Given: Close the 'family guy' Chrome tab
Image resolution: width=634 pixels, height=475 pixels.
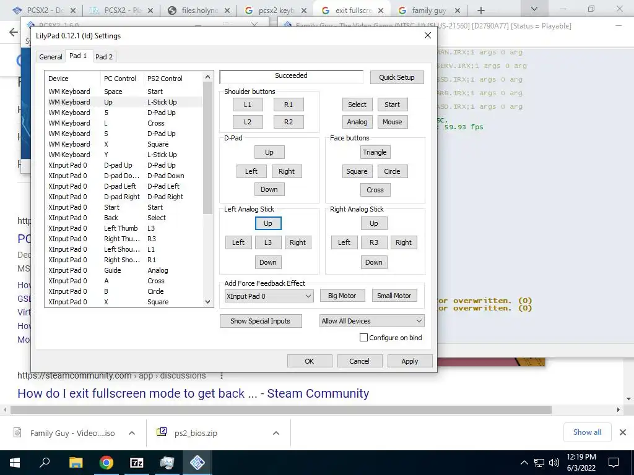Looking at the screenshot, I should click(458, 11).
